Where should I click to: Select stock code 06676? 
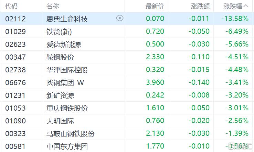click(15, 83)
